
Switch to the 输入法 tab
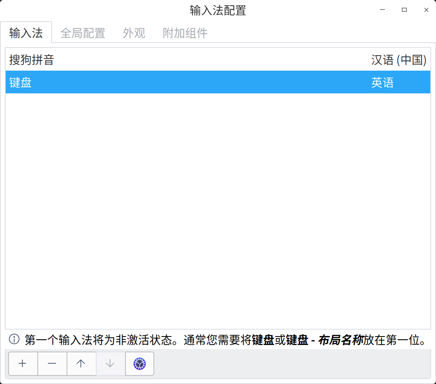26,33
